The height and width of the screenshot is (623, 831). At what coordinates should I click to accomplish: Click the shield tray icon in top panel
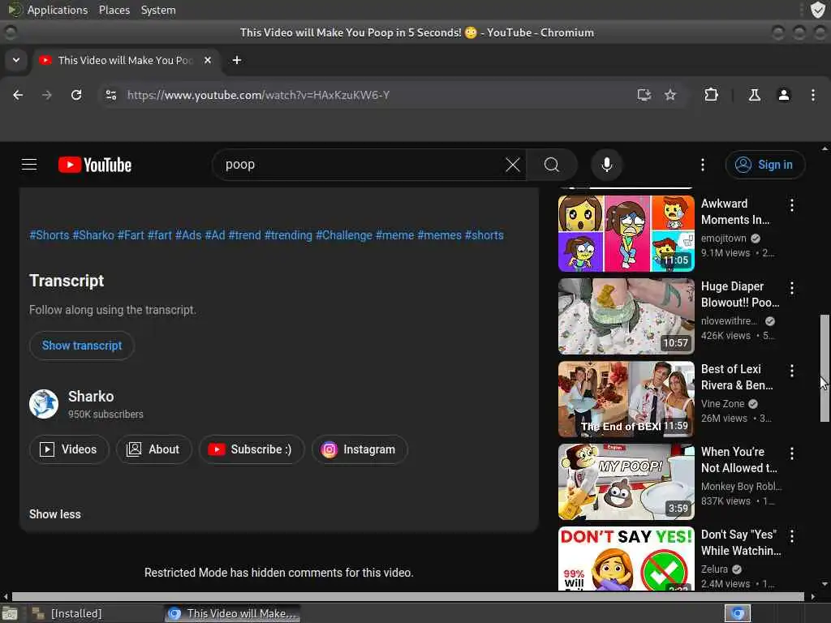(x=818, y=10)
